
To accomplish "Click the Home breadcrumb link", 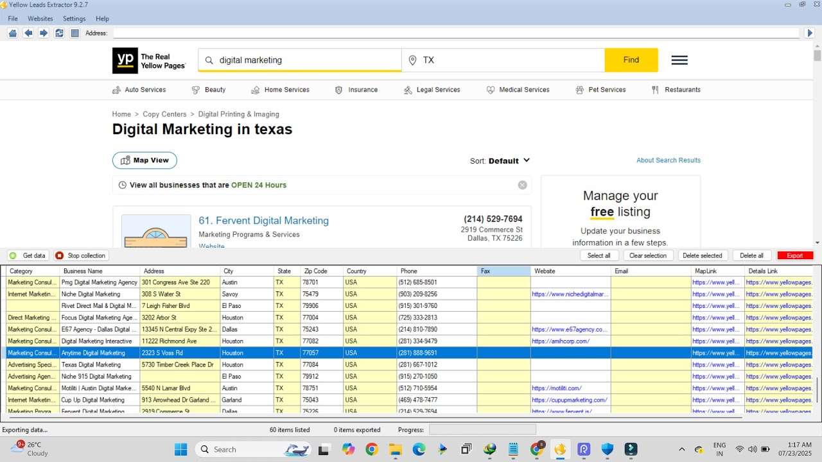I will pyautogui.click(x=121, y=114).
